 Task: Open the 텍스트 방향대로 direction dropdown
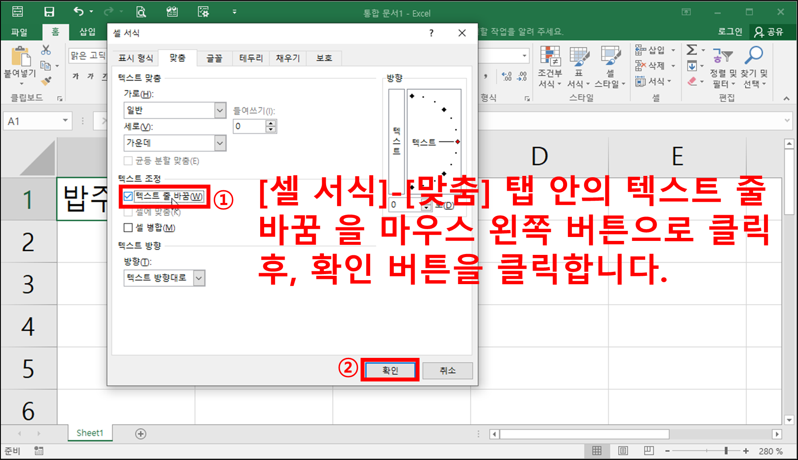(199, 278)
